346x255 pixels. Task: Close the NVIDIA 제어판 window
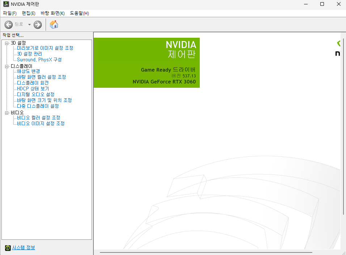[339, 4]
